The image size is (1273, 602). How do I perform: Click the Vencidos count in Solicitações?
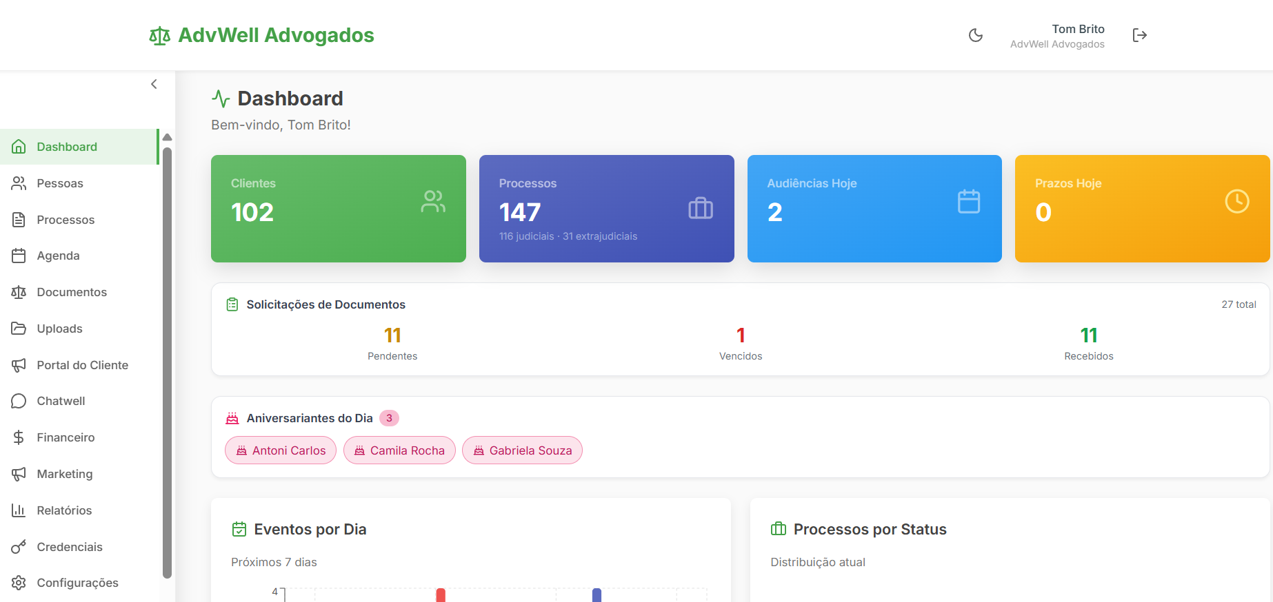(x=741, y=335)
